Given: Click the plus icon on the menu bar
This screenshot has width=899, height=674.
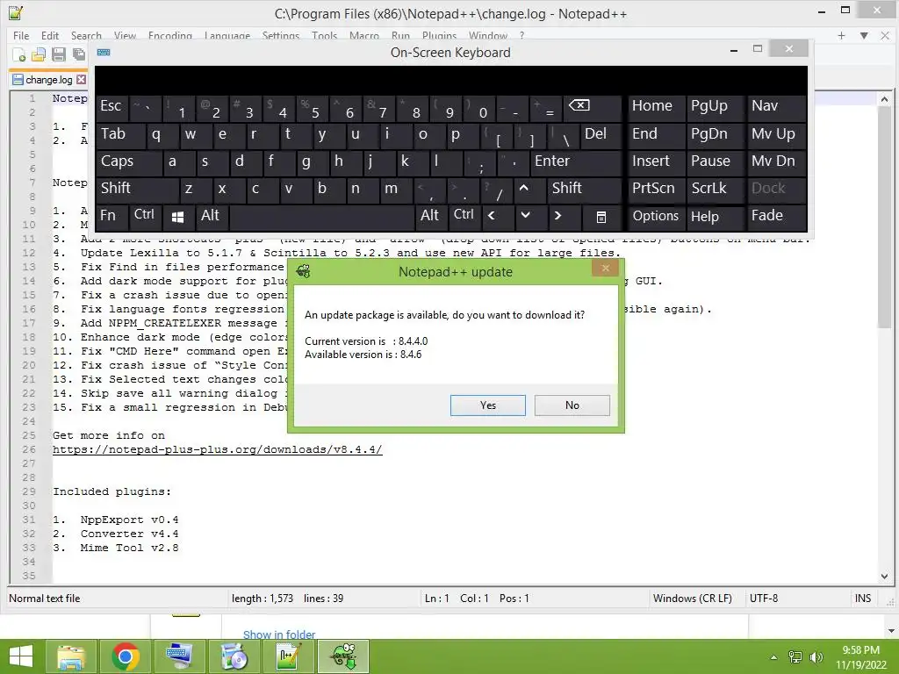Looking at the screenshot, I should coord(841,35).
